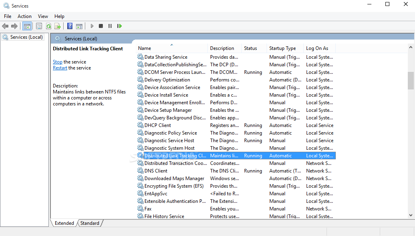Pause the service using the pause icon
415x236 pixels.
click(110, 26)
